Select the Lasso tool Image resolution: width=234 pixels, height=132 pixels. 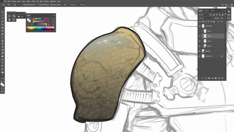coord(3,18)
